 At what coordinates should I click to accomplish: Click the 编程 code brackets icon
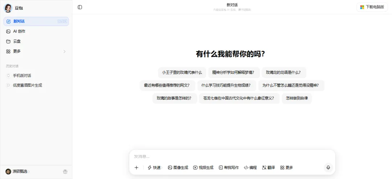coord(246,167)
